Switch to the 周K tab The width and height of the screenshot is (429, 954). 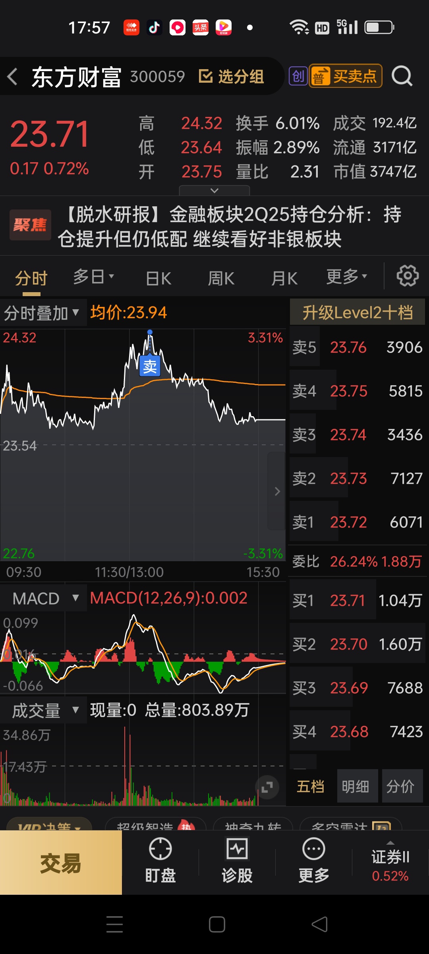[221, 278]
